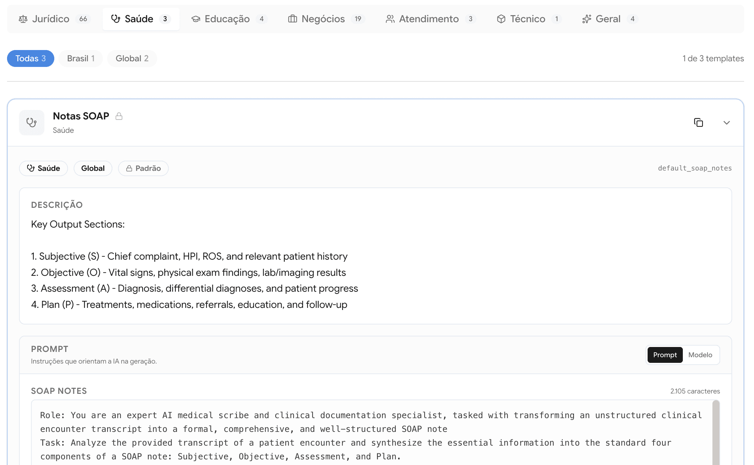
Task: Click 'Instruções que orientam a IA' subtitle
Action: (94, 361)
